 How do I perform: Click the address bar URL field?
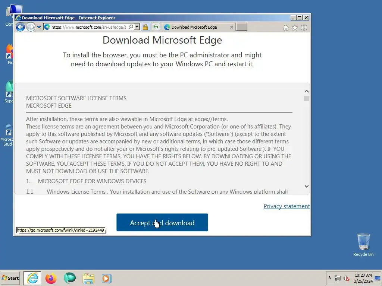coord(89,27)
